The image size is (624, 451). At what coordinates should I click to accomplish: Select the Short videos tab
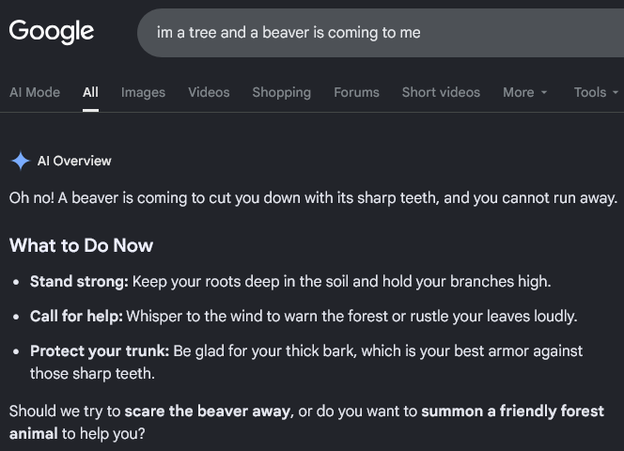coord(441,92)
